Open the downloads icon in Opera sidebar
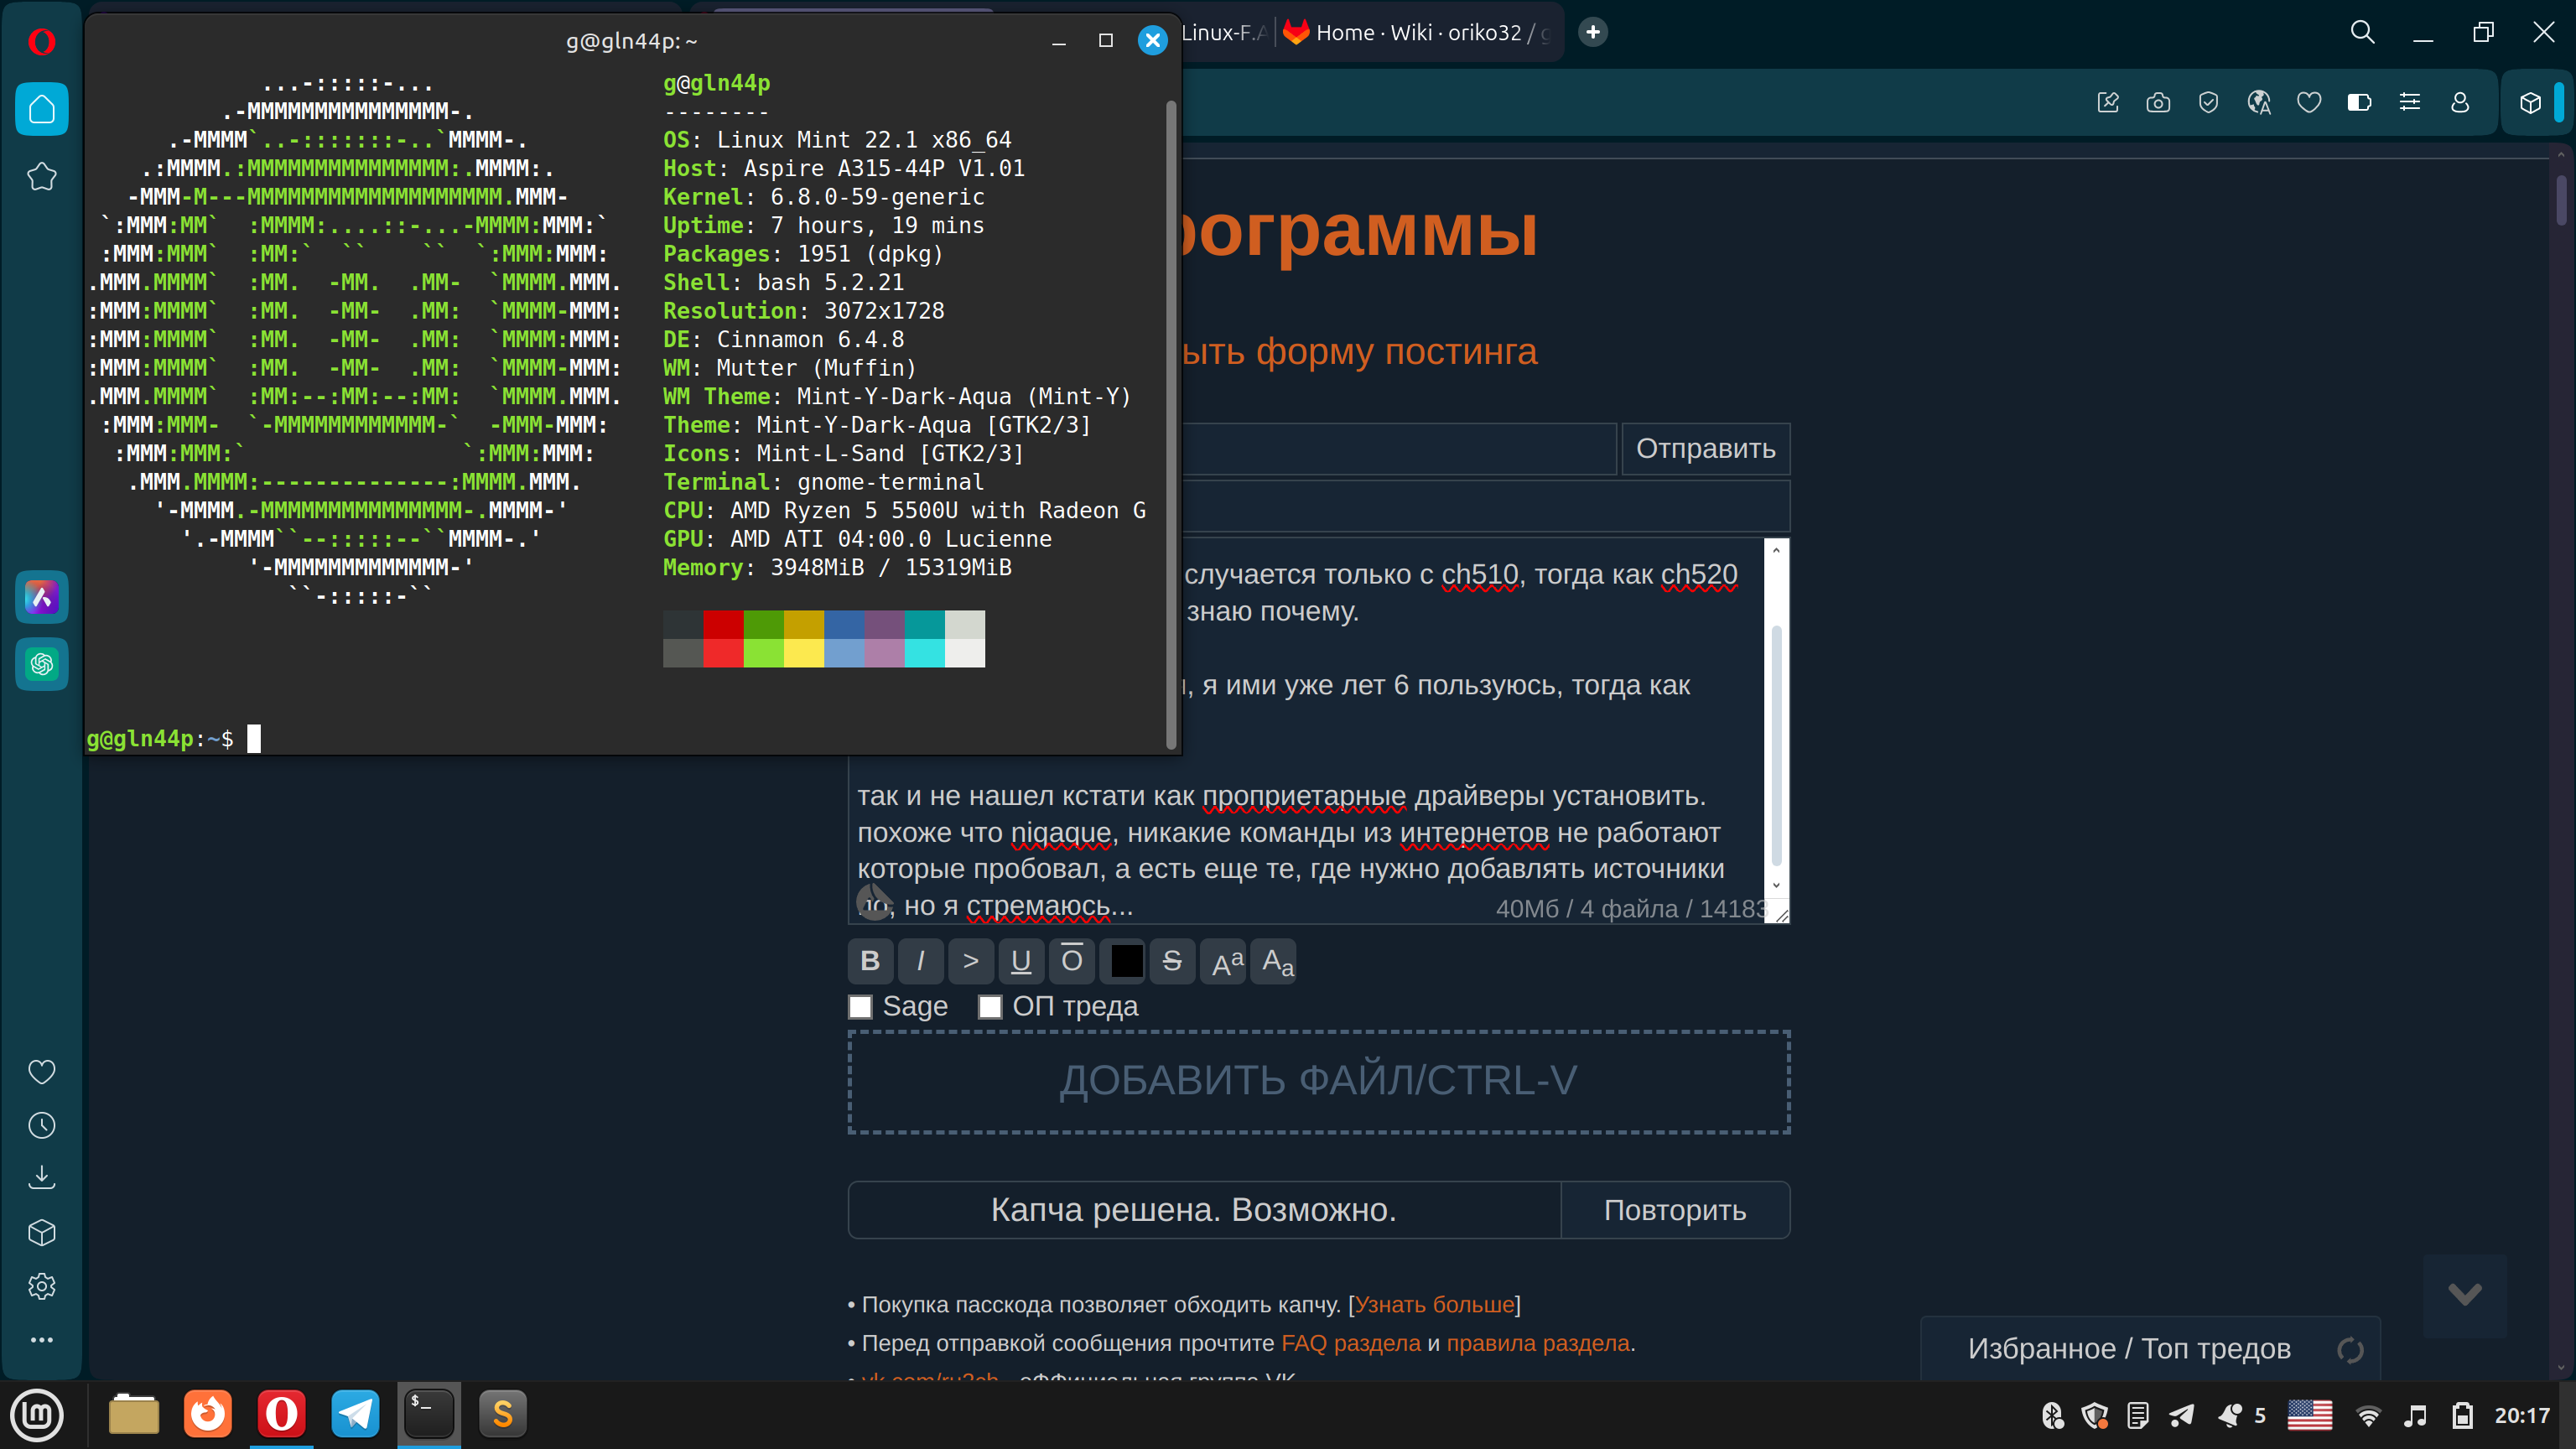The image size is (2576, 1449). click(x=41, y=1178)
